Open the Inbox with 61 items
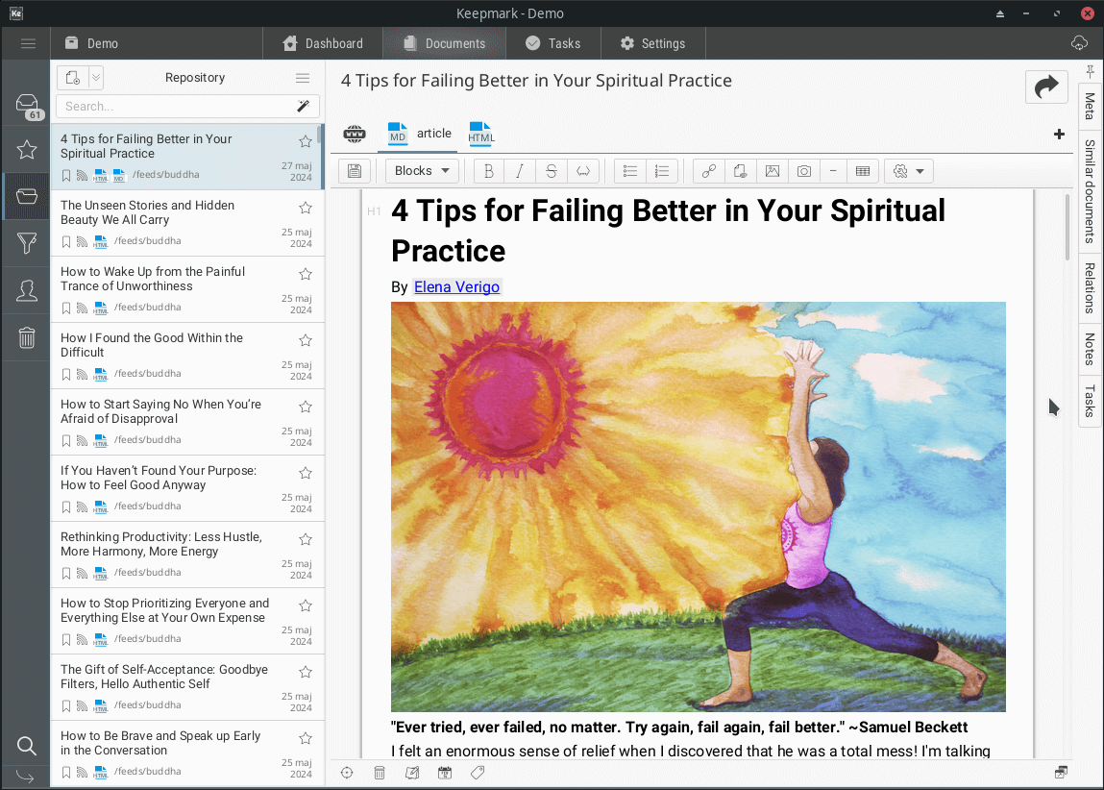Image resolution: width=1104 pixels, height=790 pixels. [x=27, y=106]
